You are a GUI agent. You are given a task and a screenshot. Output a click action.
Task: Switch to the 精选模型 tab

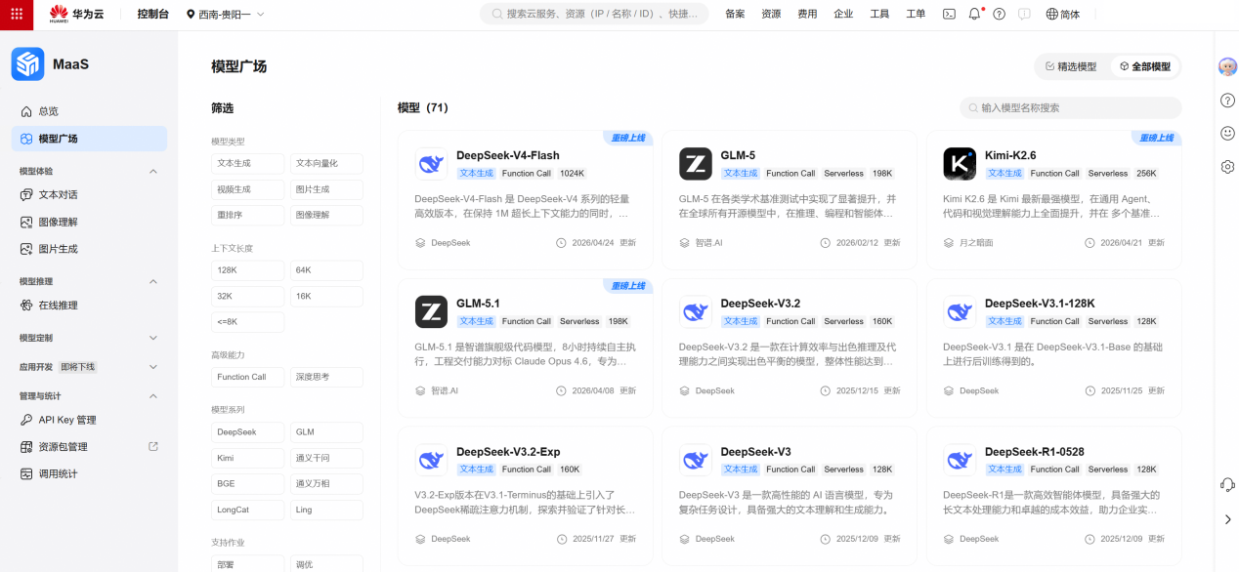1071,66
